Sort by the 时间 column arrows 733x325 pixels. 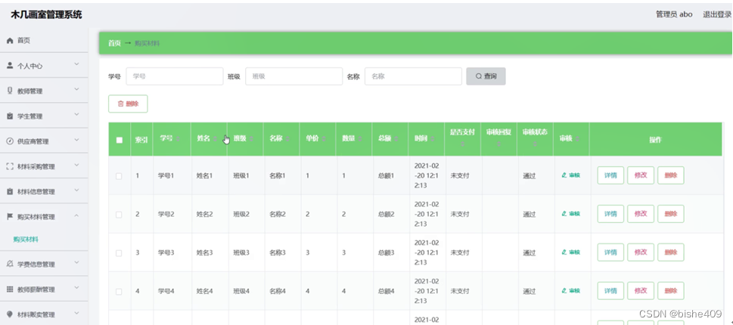(433, 138)
